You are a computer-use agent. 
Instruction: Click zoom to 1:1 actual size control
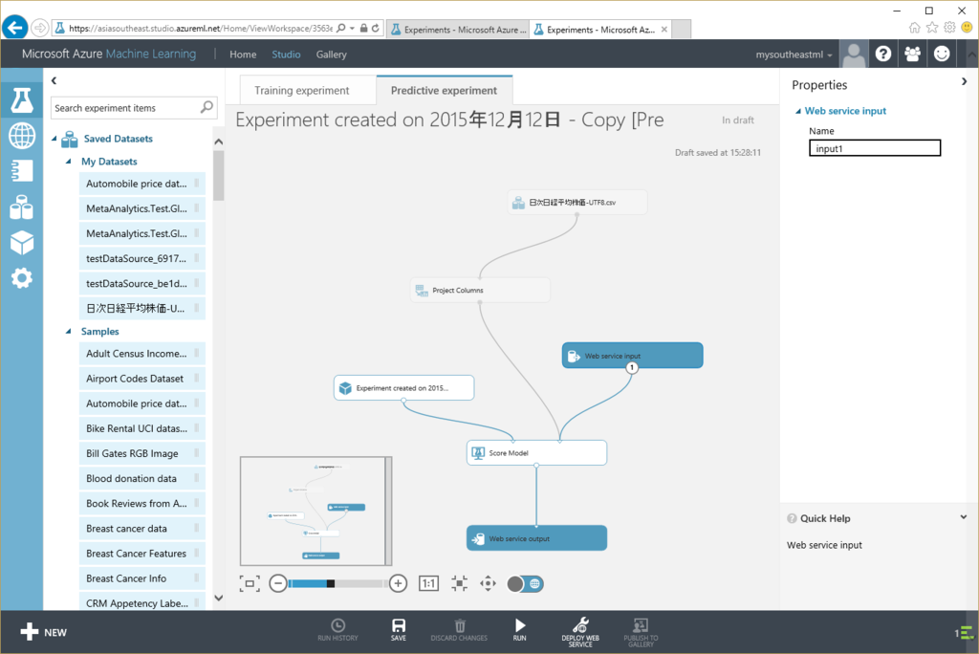(428, 582)
